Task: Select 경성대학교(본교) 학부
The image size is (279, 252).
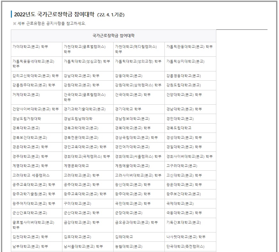Action: pos(184,138)
